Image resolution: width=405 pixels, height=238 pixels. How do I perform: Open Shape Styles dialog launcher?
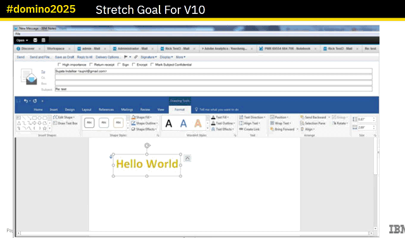158,135
